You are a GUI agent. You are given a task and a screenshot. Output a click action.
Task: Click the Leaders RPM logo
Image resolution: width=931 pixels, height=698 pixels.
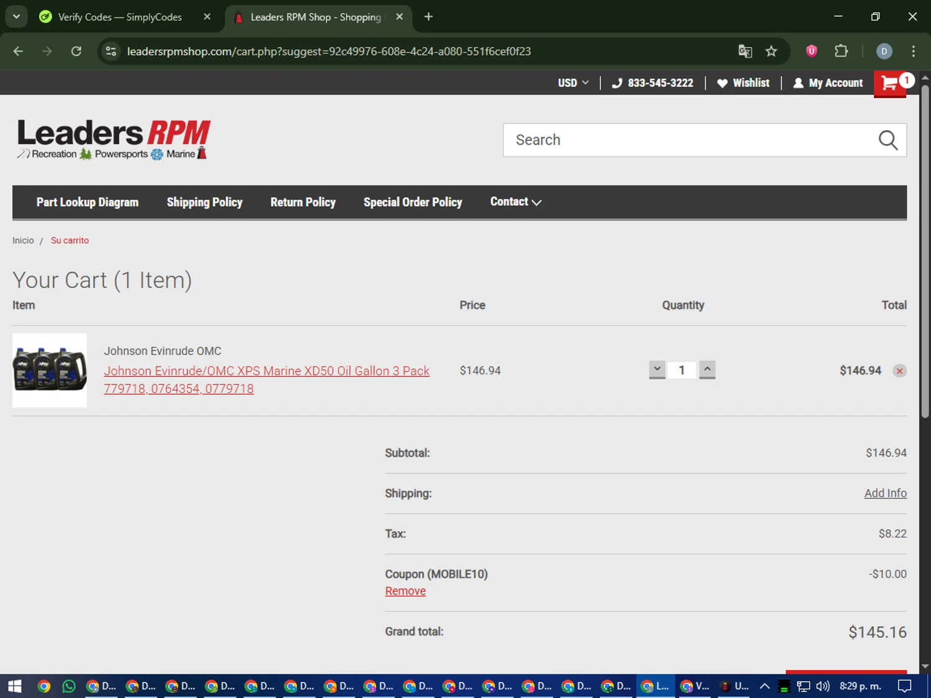(114, 139)
